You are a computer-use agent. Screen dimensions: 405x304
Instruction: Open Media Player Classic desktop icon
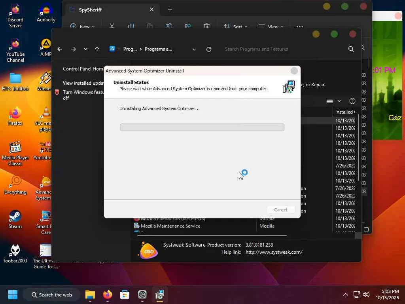pos(15,154)
